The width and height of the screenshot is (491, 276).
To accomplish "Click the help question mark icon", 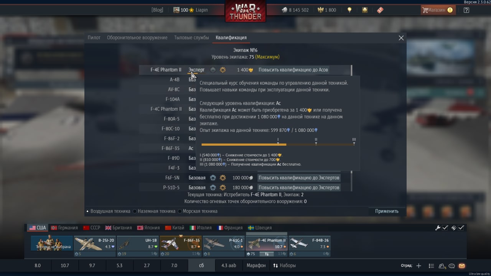I will pos(466,10).
